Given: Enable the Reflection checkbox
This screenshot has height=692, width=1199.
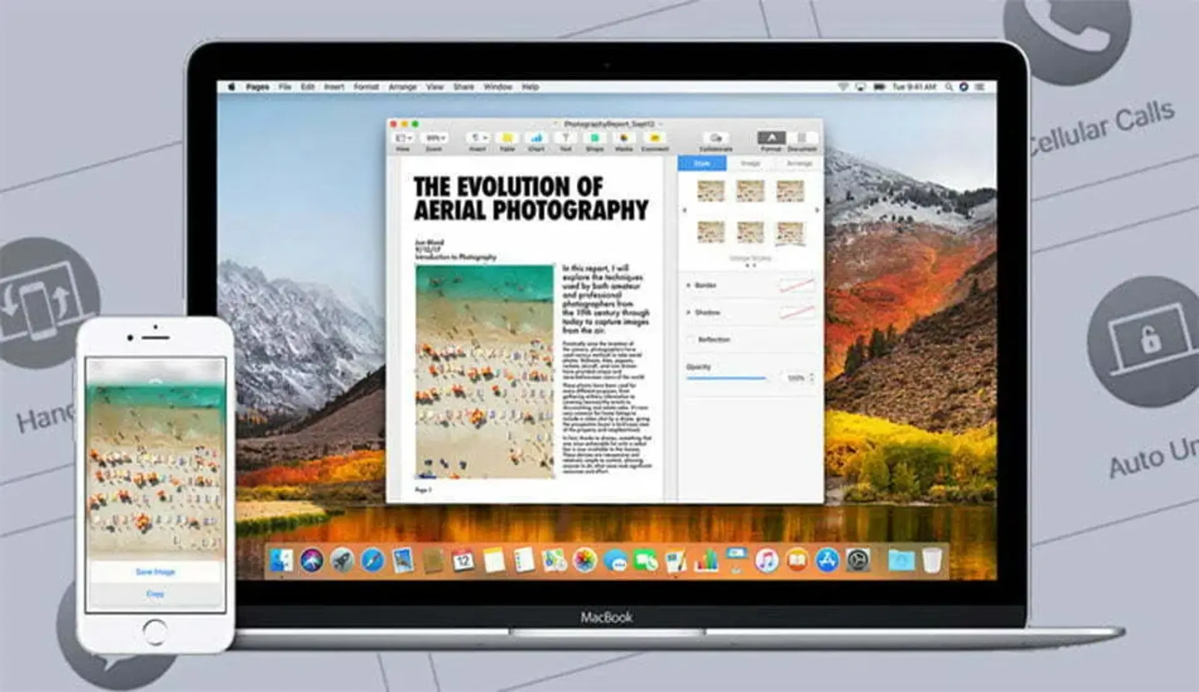Looking at the screenshot, I should (x=690, y=339).
